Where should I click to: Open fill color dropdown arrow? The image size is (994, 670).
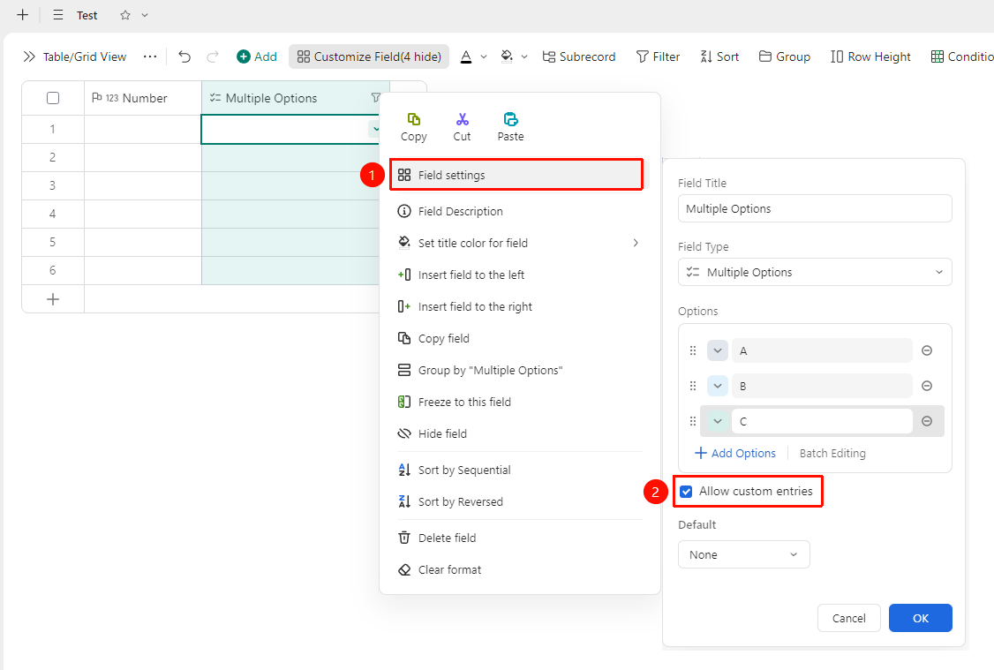[524, 57]
